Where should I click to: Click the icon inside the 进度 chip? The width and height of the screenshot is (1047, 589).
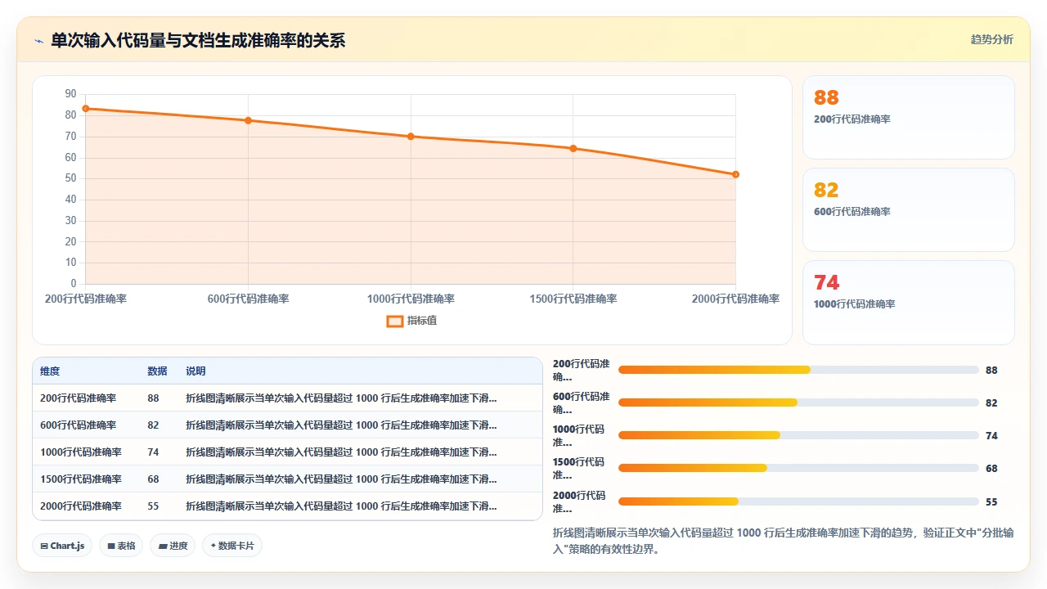click(163, 546)
